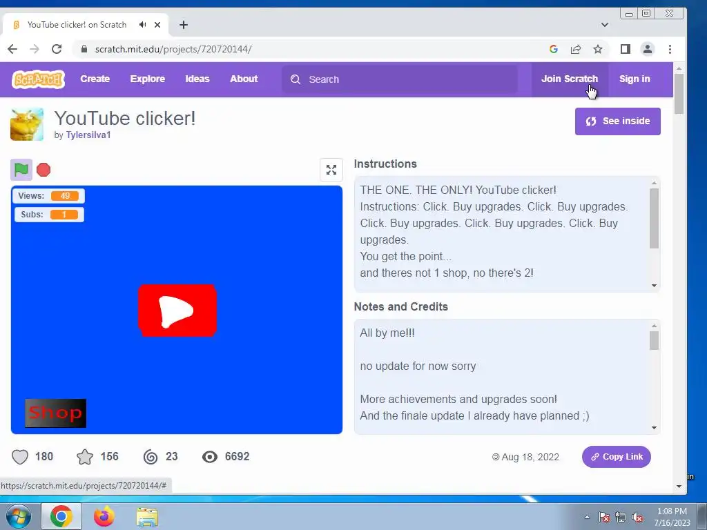The width and height of the screenshot is (707, 530).
Task: Go to Explore page
Action: (148, 79)
